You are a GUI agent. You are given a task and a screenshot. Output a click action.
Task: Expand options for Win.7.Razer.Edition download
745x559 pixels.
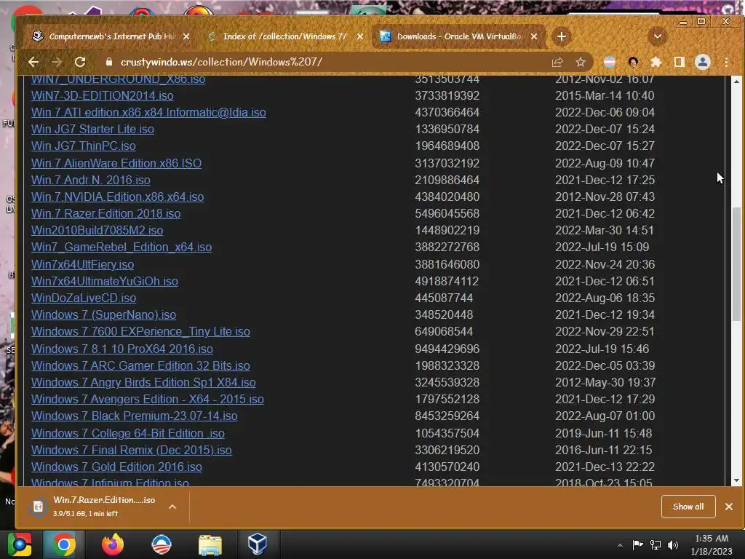click(x=172, y=507)
